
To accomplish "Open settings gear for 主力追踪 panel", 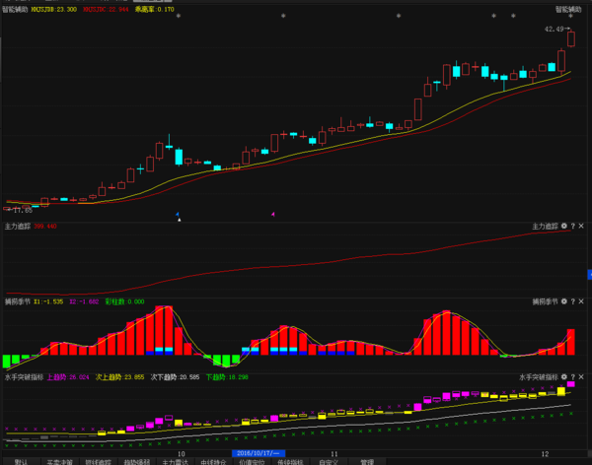I will tap(564, 226).
